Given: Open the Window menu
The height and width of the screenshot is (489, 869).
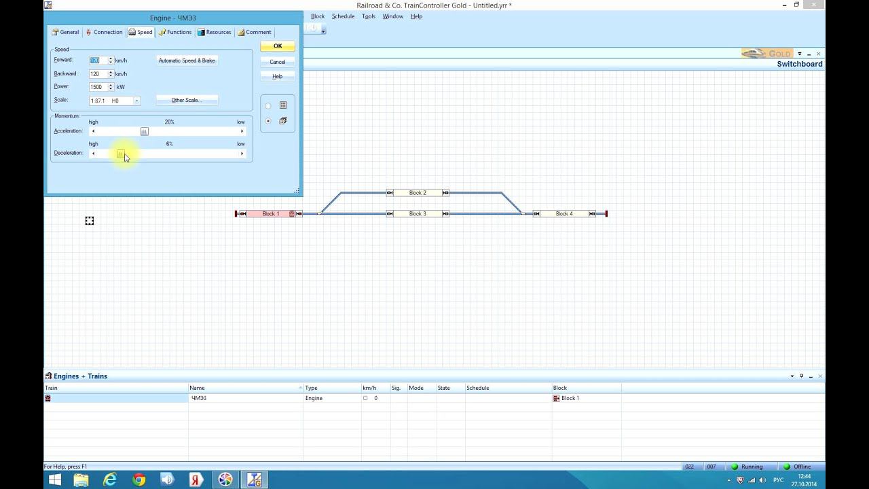Looking at the screenshot, I should [x=393, y=16].
